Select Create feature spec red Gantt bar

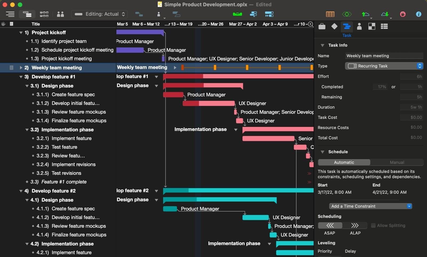pyautogui.click(x=173, y=94)
